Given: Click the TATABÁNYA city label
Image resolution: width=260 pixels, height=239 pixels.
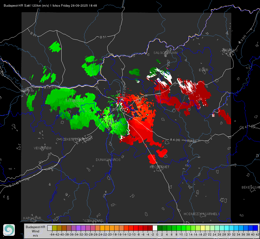Looking at the screenshot, I should click(x=75, y=101).
